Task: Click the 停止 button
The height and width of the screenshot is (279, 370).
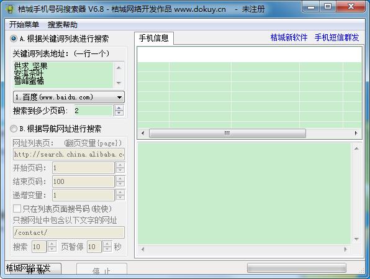Action: click(102, 269)
